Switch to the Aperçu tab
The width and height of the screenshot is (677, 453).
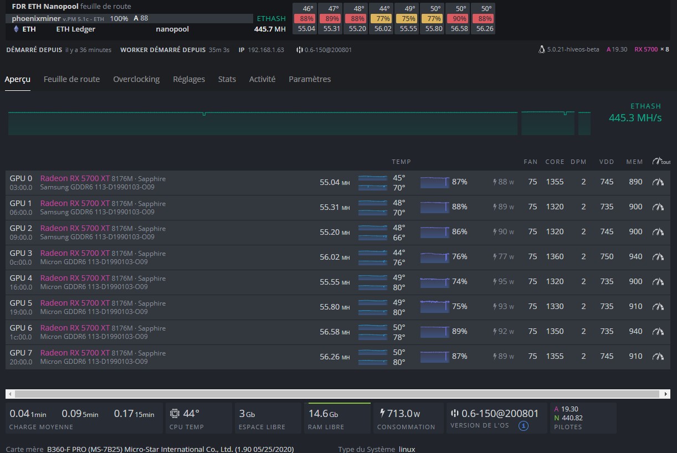click(x=18, y=79)
